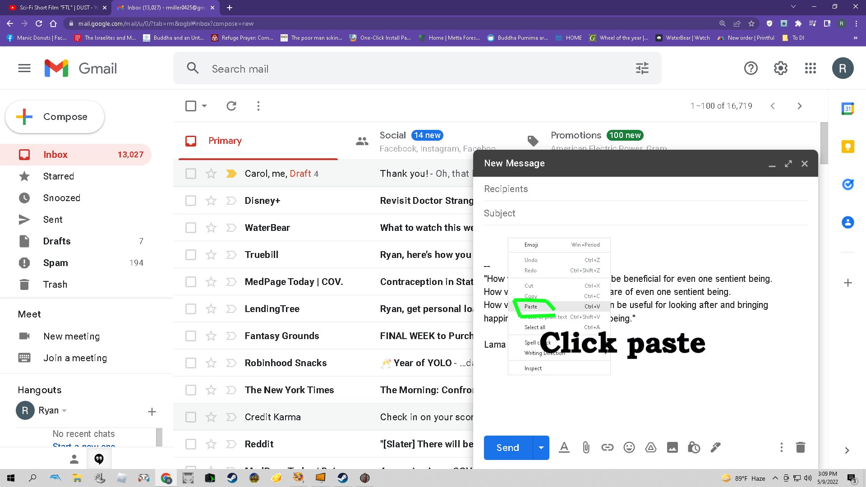
Task: Tick the Truebill message checkbox
Action: 191,255
